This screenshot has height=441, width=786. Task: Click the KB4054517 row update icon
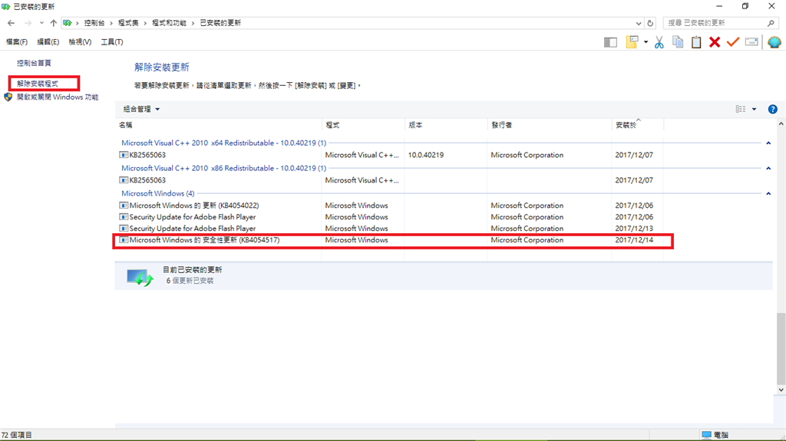tap(124, 240)
